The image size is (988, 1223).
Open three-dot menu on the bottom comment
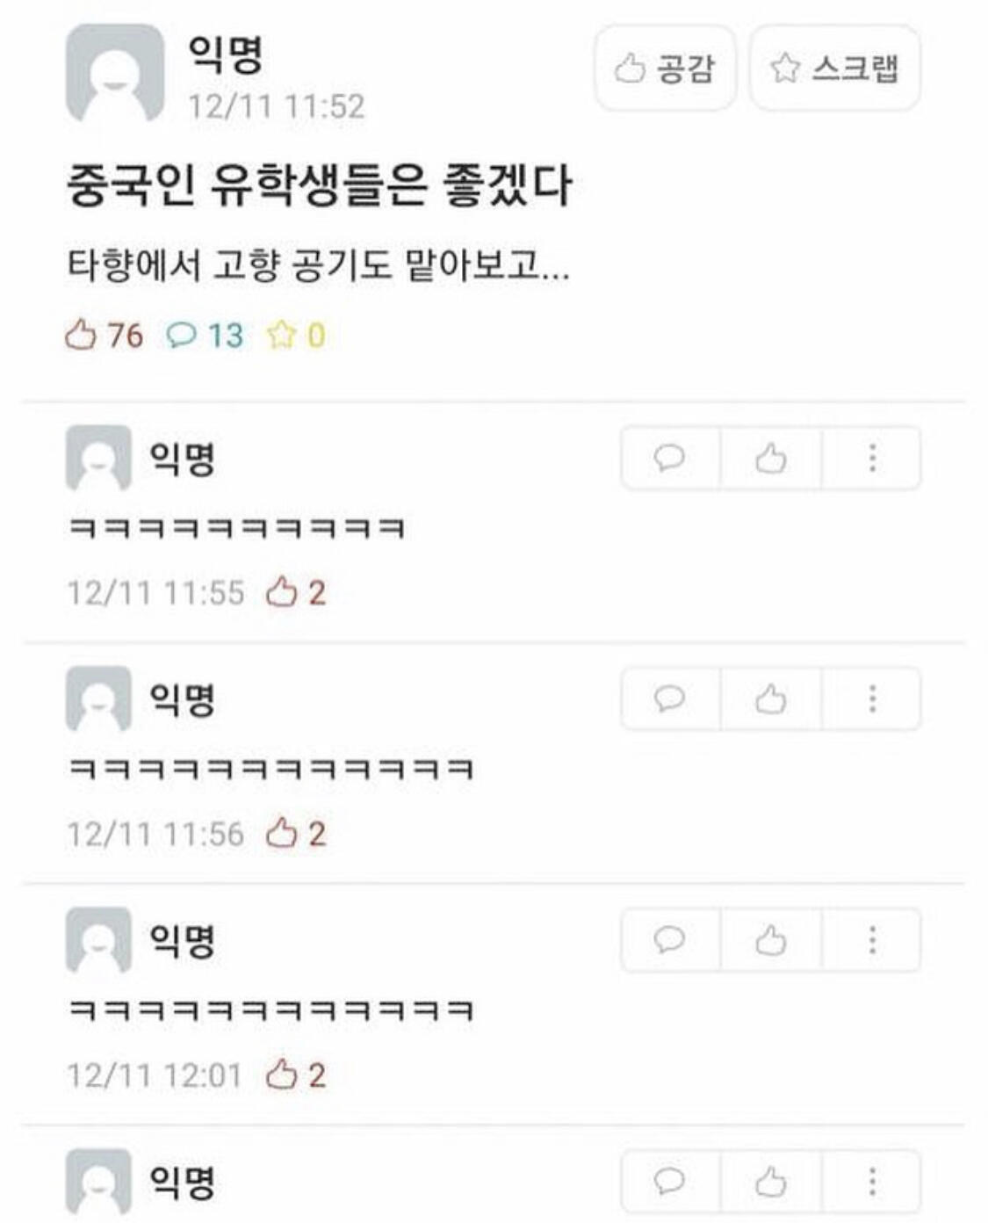pyautogui.click(x=872, y=1182)
